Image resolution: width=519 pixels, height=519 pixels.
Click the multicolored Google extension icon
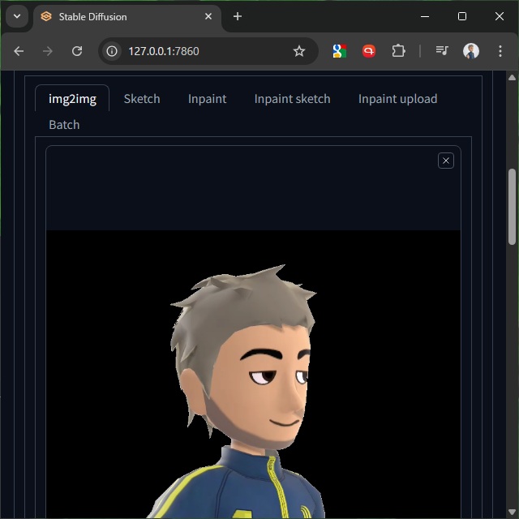[340, 51]
